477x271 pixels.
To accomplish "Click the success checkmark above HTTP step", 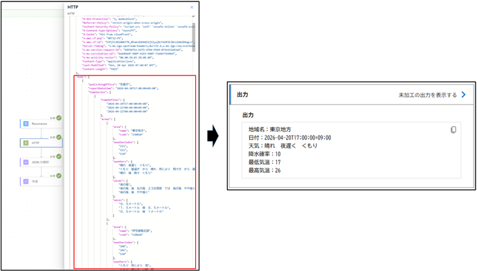I will [59, 137].
